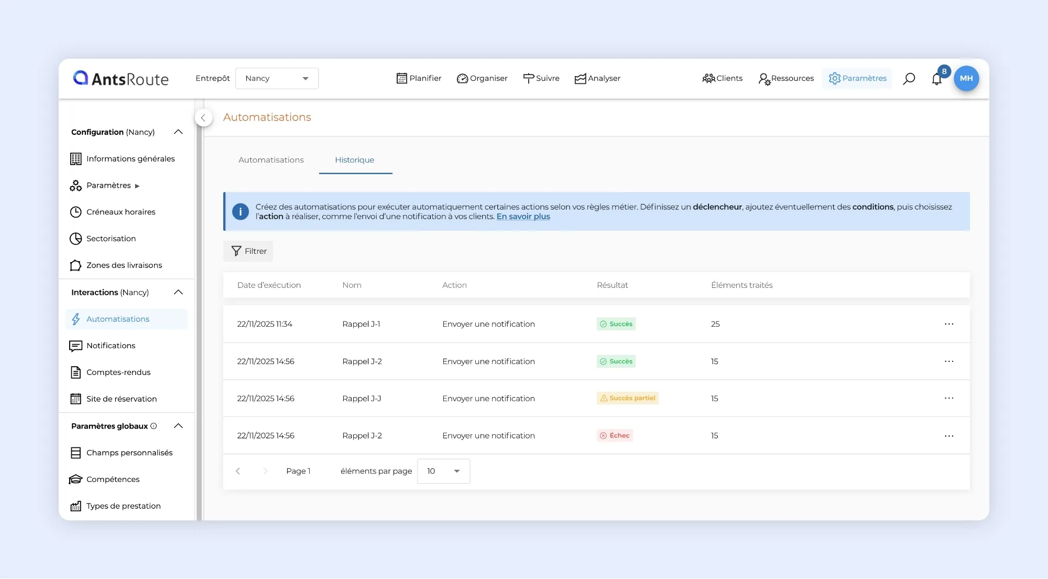The height and width of the screenshot is (579, 1048).
Task: Click blue info icon in banner
Action: pyautogui.click(x=241, y=212)
